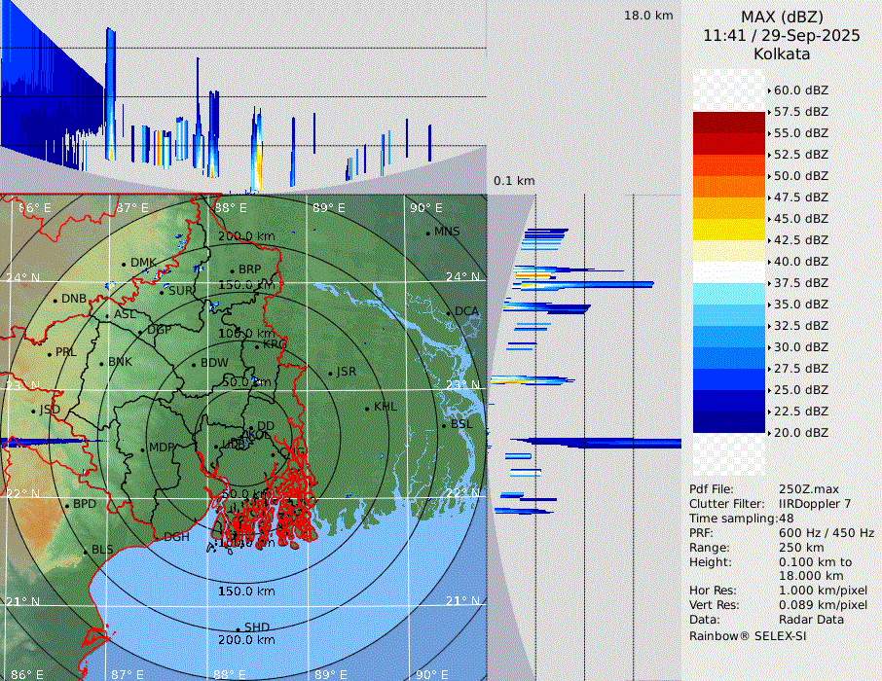Click the MDP station marker

pos(143,448)
